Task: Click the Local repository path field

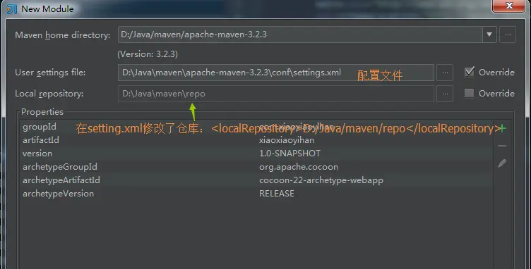Action: tap(275, 94)
